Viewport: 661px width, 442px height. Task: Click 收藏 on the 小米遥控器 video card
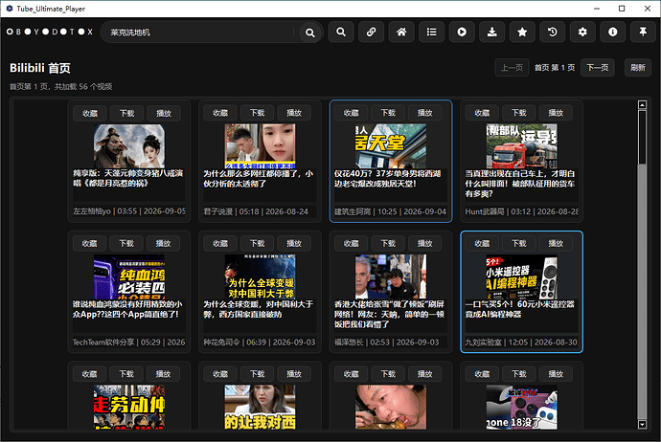tap(482, 243)
